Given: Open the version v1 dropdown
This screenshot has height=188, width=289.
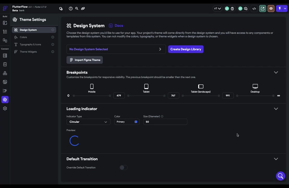Looking at the screenshot, I should pyautogui.click(x=217, y=9).
